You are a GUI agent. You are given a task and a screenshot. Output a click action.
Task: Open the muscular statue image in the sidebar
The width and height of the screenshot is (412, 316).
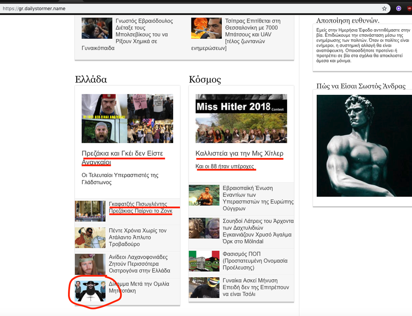364,146
